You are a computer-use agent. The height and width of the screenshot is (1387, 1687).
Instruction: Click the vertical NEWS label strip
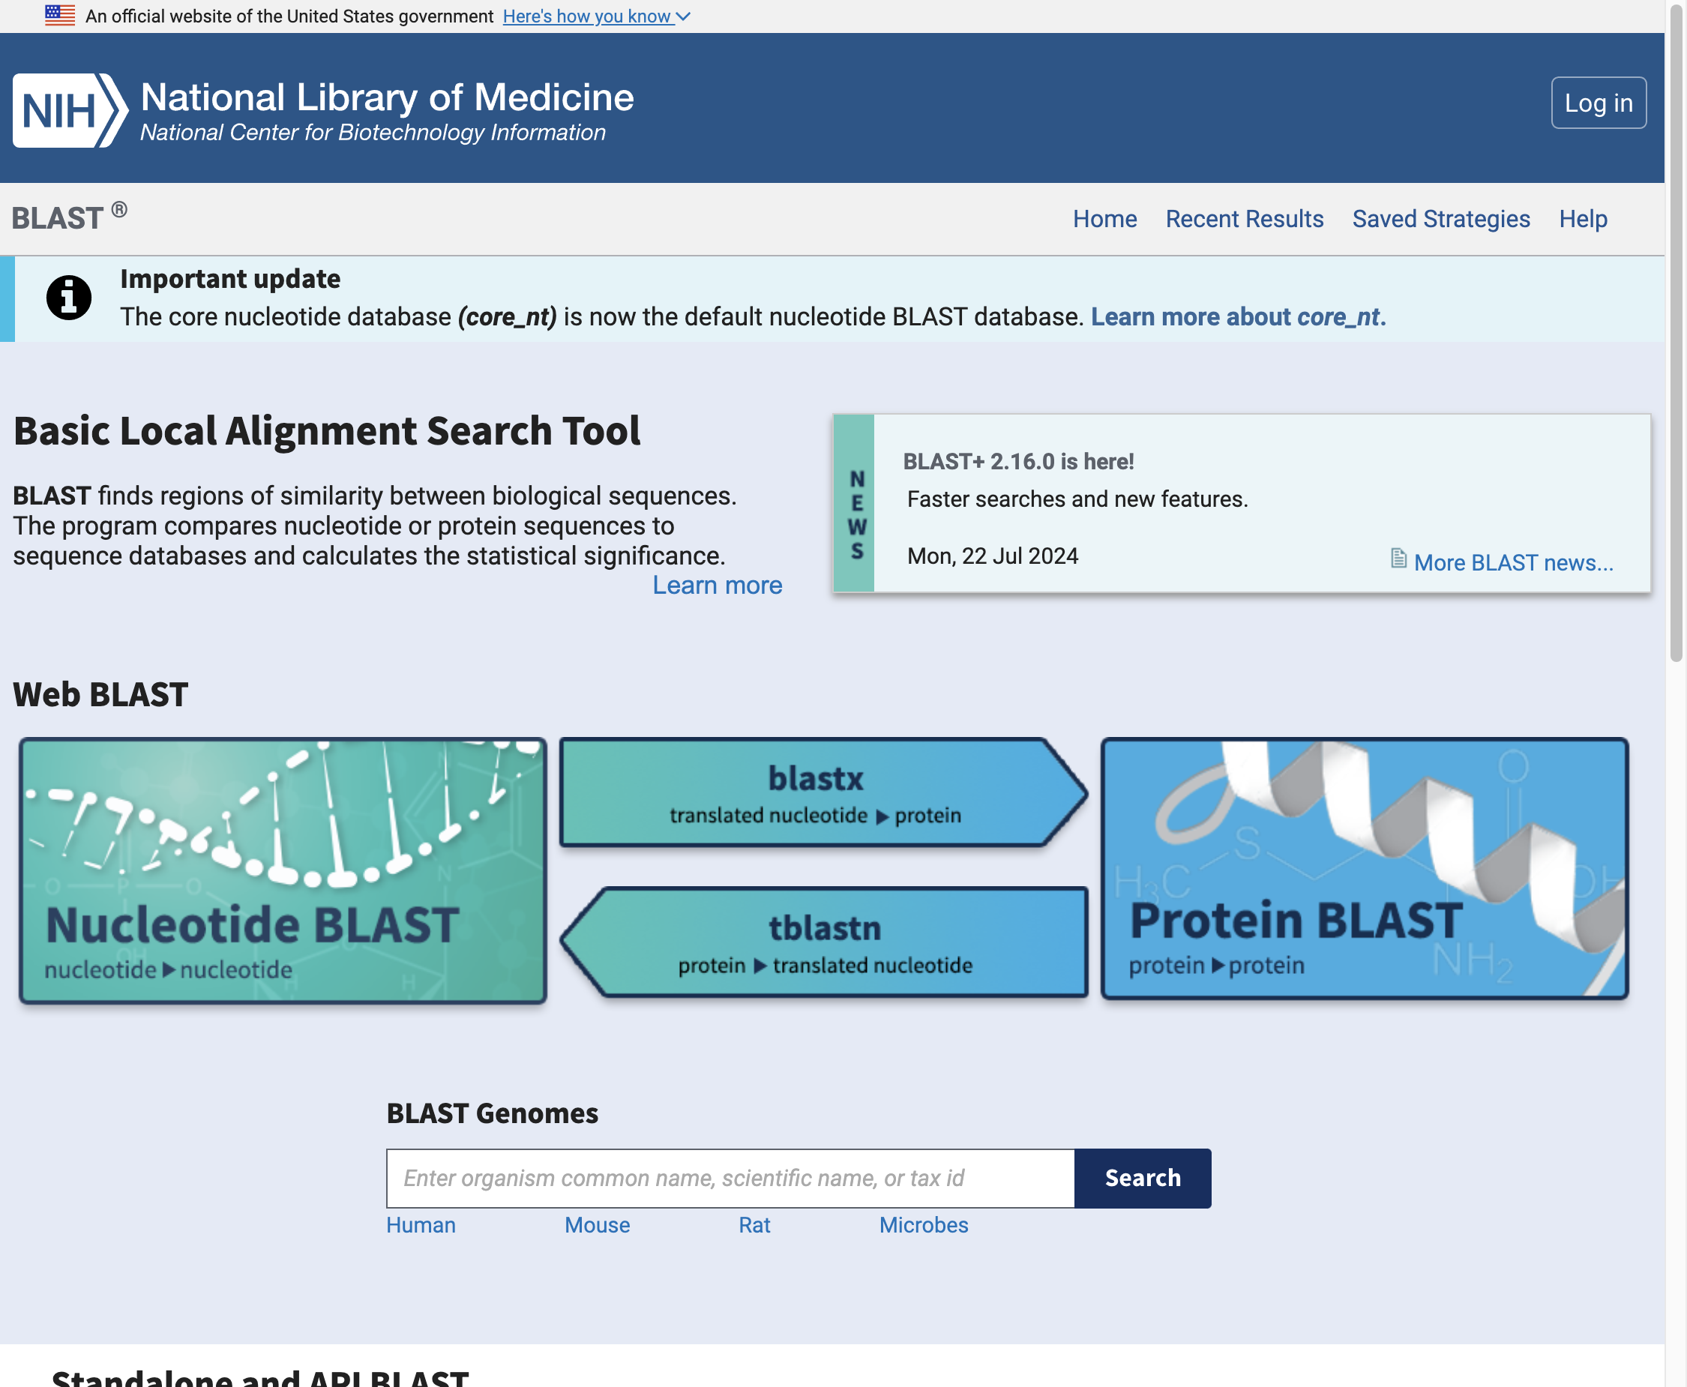(x=854, y=503)
